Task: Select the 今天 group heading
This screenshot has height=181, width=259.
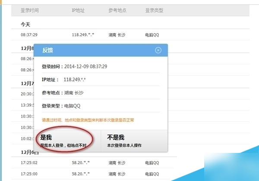Action: (25, 25)
